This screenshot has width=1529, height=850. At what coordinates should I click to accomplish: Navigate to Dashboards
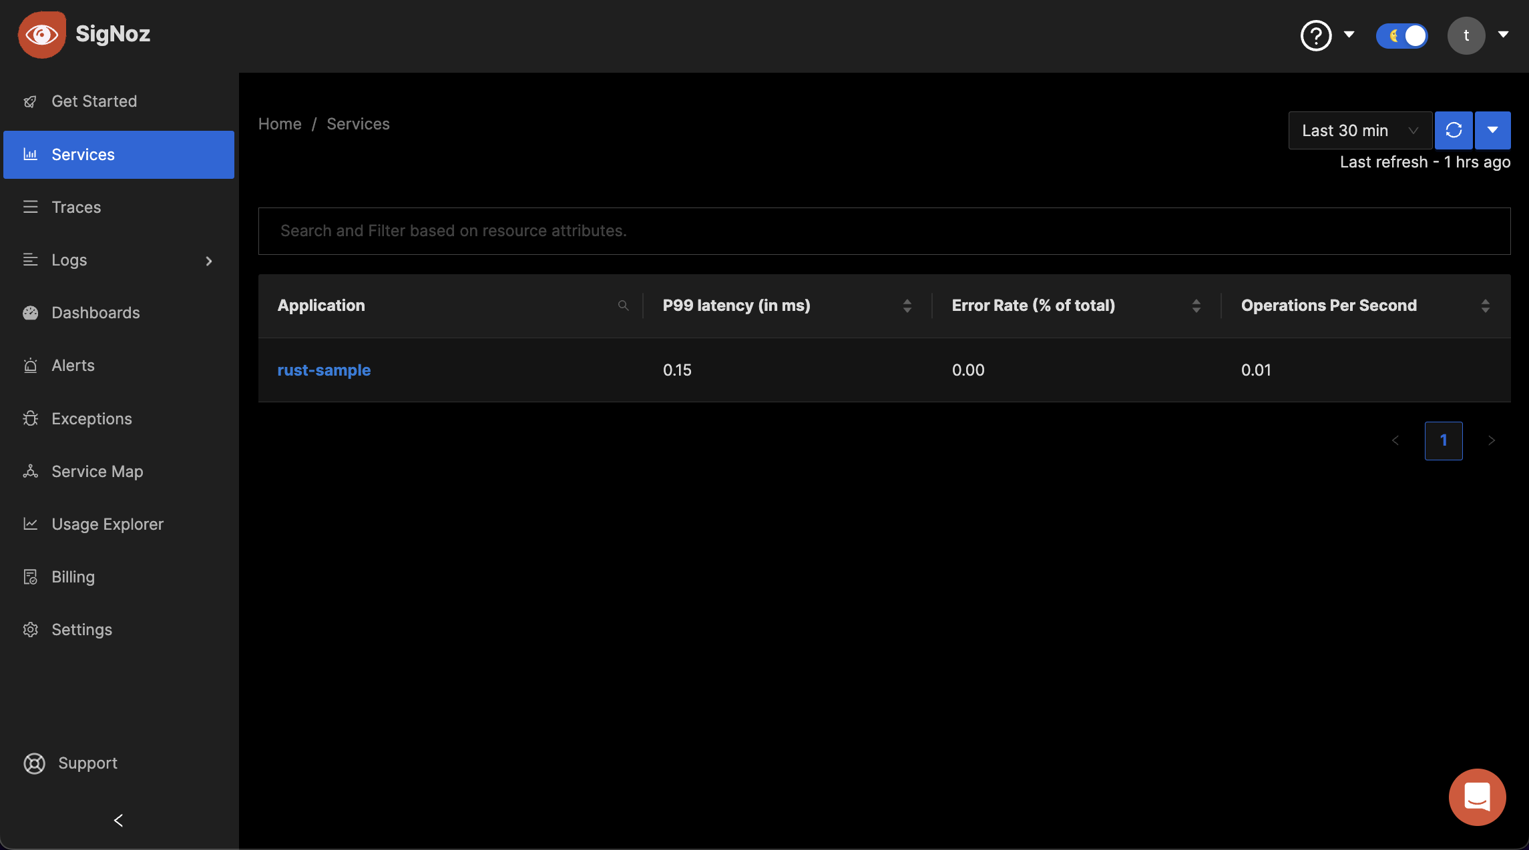[119, 313]
